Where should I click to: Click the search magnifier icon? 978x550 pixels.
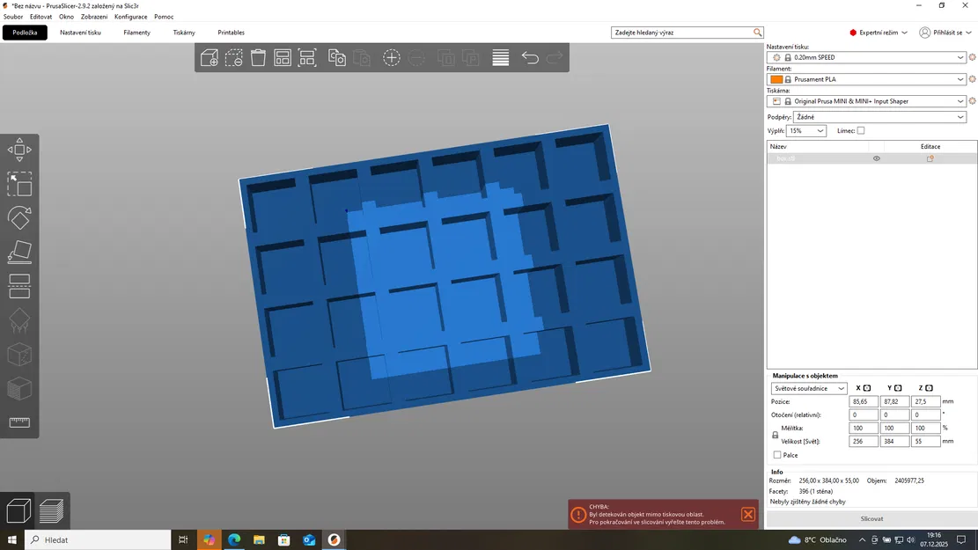point(757,33)
